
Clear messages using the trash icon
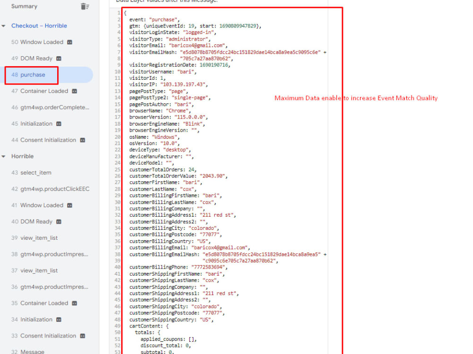83,6
